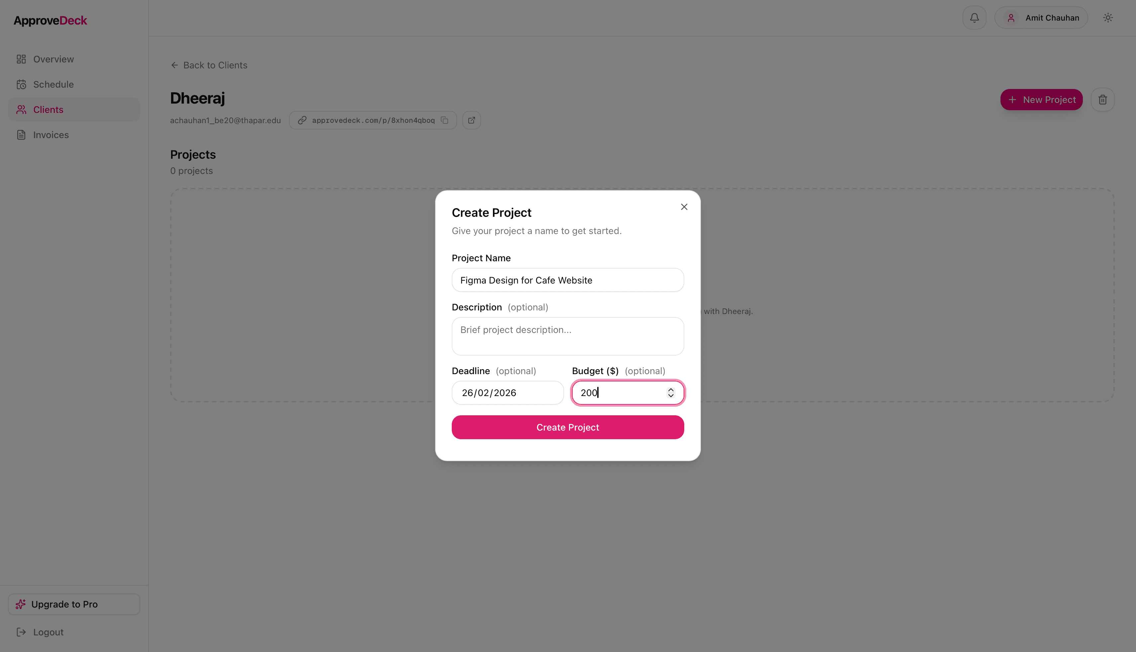Click the Logout icon at the bottom

point(21,632)
